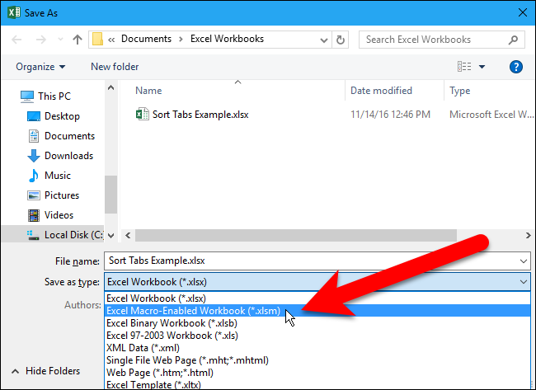Click Documents in the address breadcrumb
The image size is (536, 390).
click(146, 39)
